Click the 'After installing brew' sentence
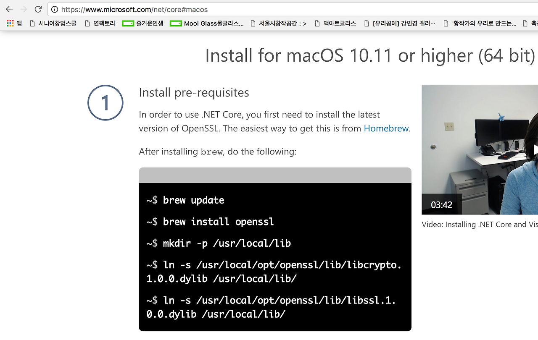This screenshot has height=340, width=538. pyautogui.click(x=218, y=152)
